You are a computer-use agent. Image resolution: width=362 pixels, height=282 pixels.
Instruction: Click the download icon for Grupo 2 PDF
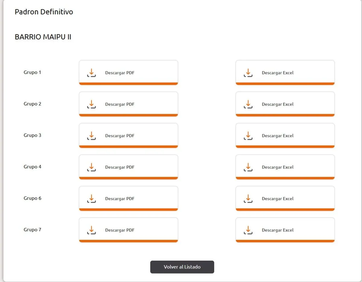click(x=91, y=104)
